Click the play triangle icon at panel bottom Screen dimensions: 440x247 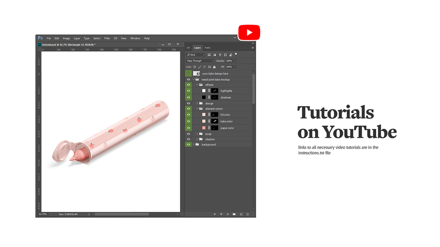pos(228,214)
